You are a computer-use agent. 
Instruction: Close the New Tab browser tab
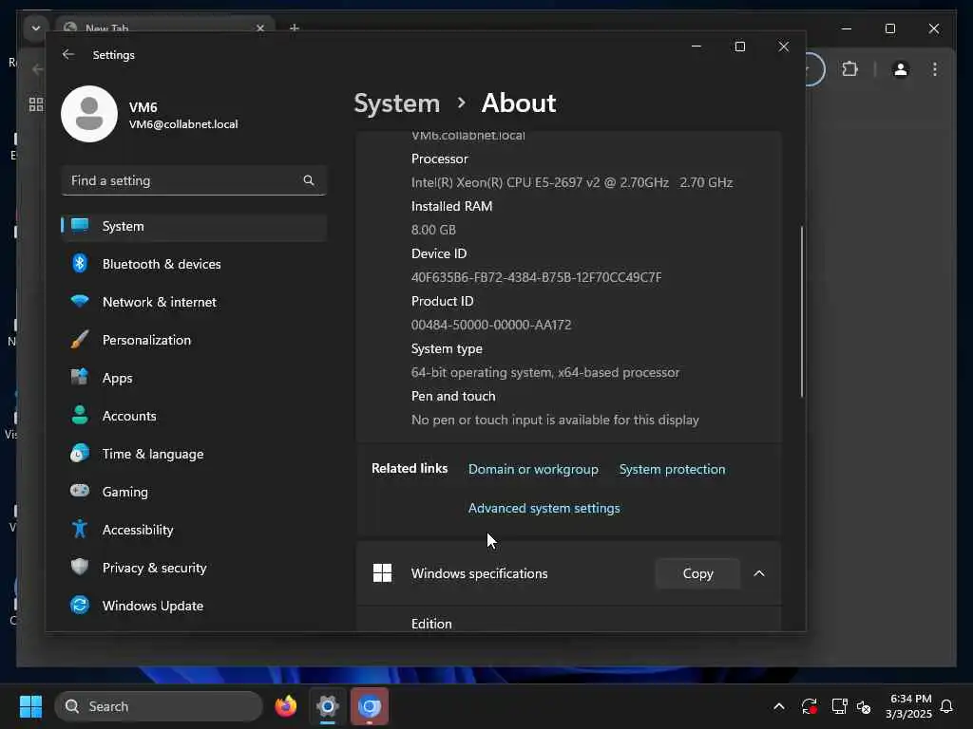[260, 28]
